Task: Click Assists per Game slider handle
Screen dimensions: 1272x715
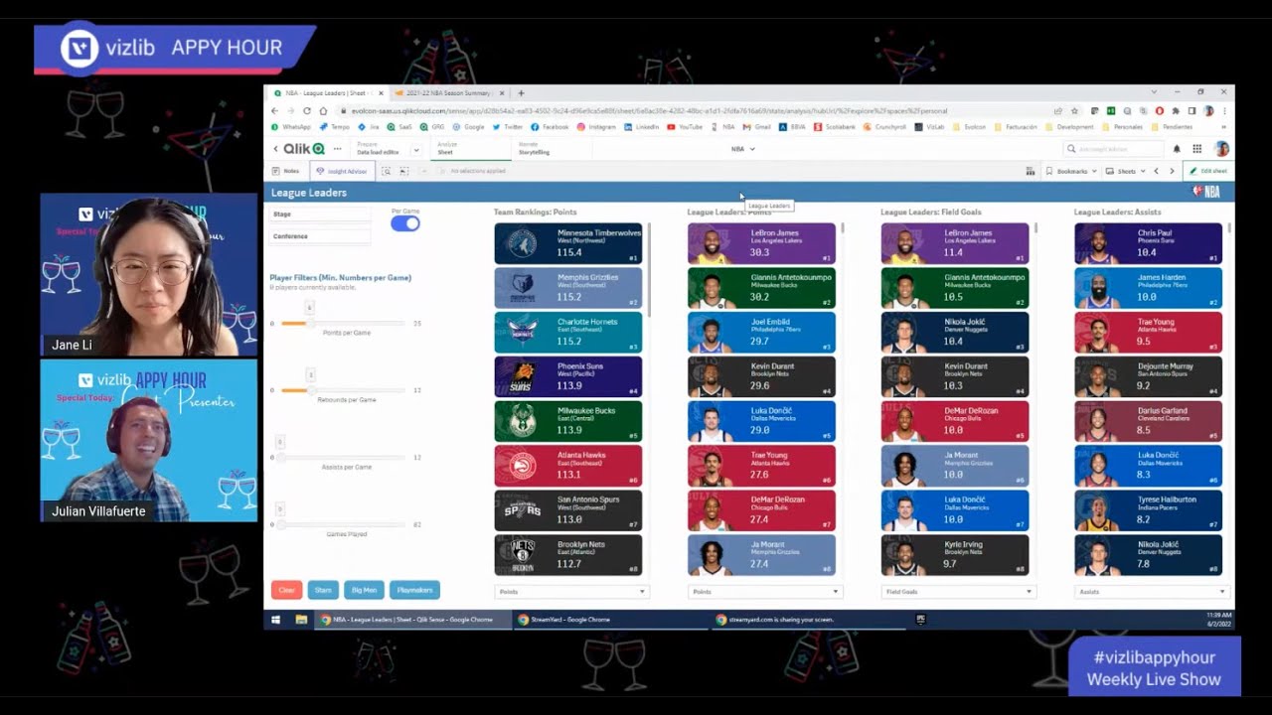Action: pos(280,458)
